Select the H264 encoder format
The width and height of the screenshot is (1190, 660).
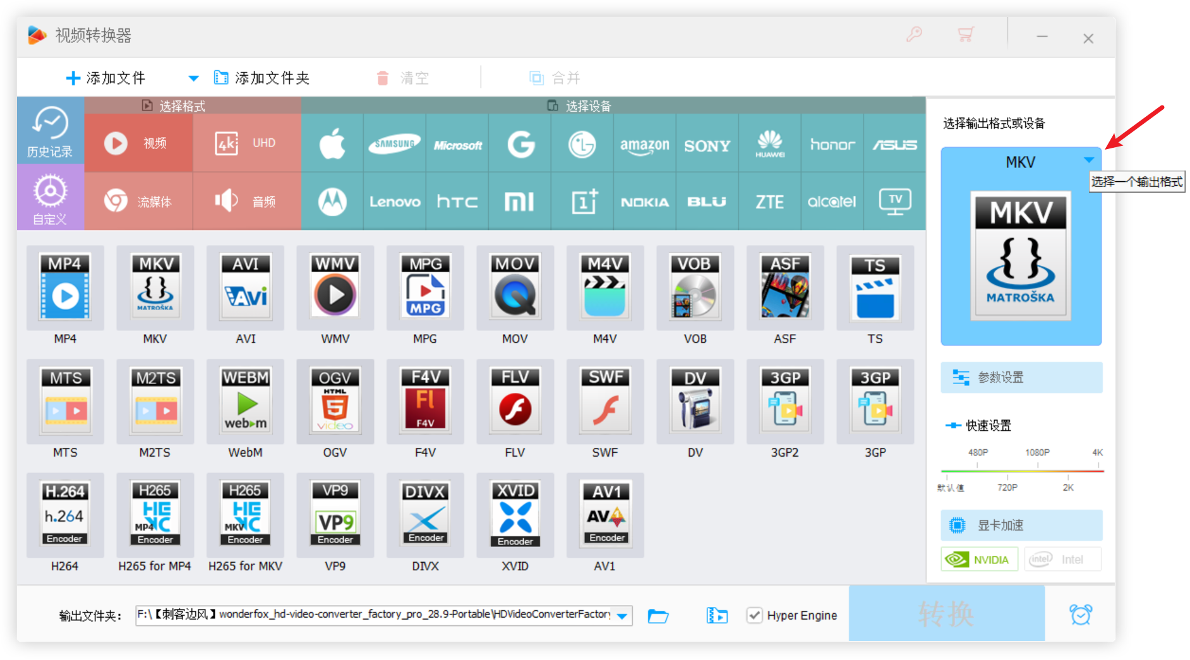click(65, 515)
